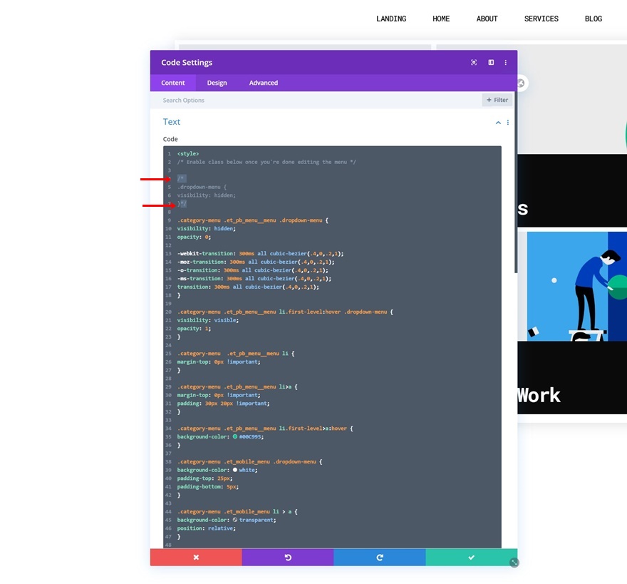627x584 pixels.
Task: Click the round icon beside modal header
Action: coord(521,83)
